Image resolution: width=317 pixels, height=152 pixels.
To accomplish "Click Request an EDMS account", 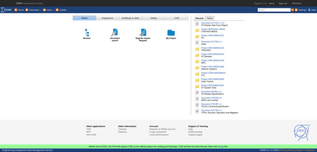I will point(162,129).
